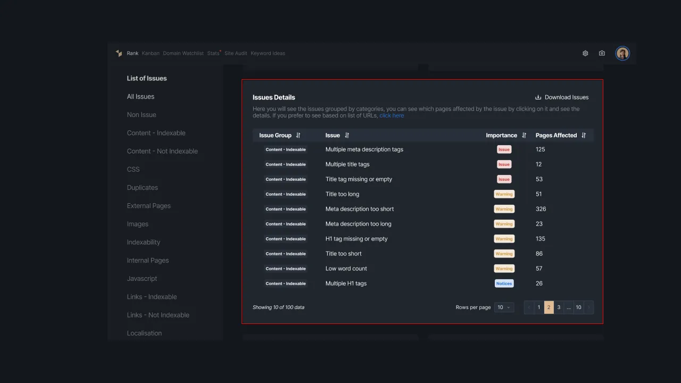681x383 pixels.
Task: Open Domain Watchlist tab
Action: point(183,53)
